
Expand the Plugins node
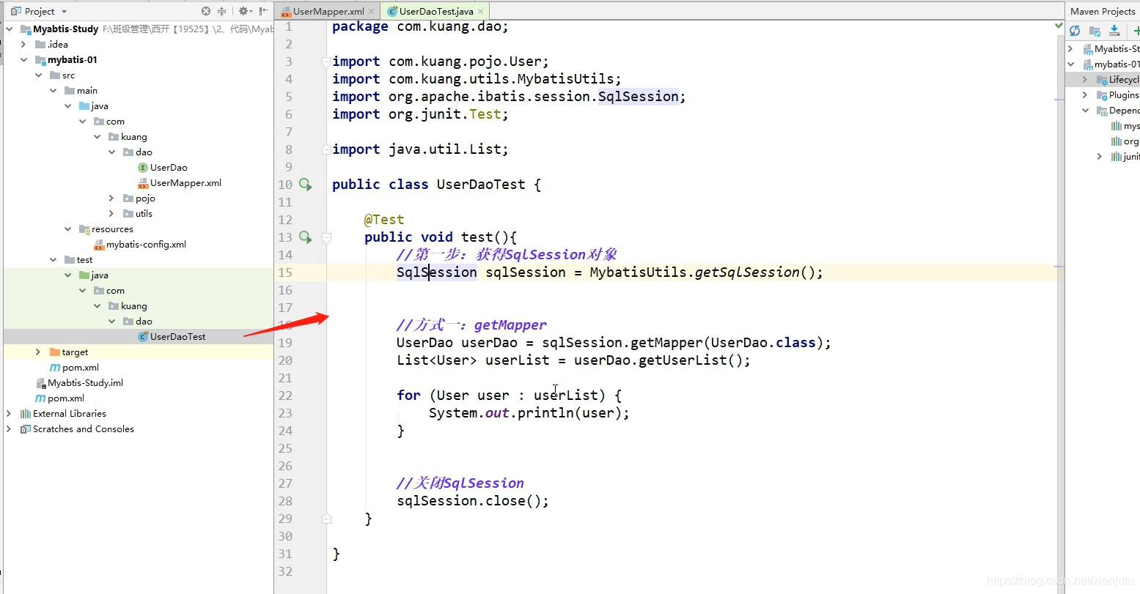1085,95
